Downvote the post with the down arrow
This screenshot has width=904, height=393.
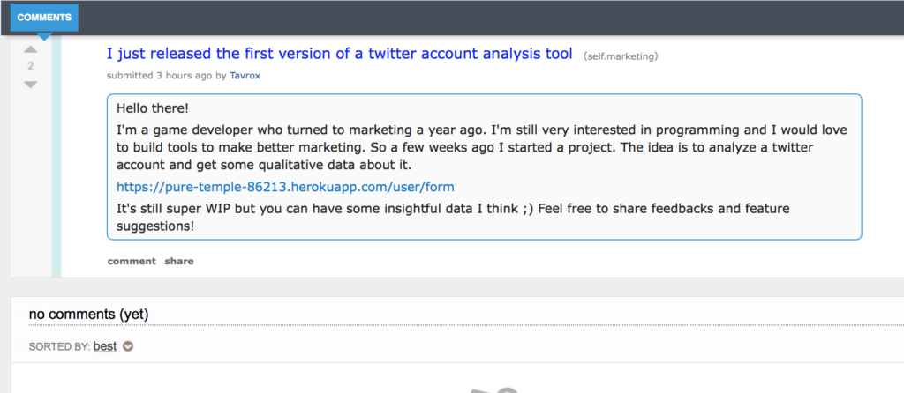pos(31,85)
